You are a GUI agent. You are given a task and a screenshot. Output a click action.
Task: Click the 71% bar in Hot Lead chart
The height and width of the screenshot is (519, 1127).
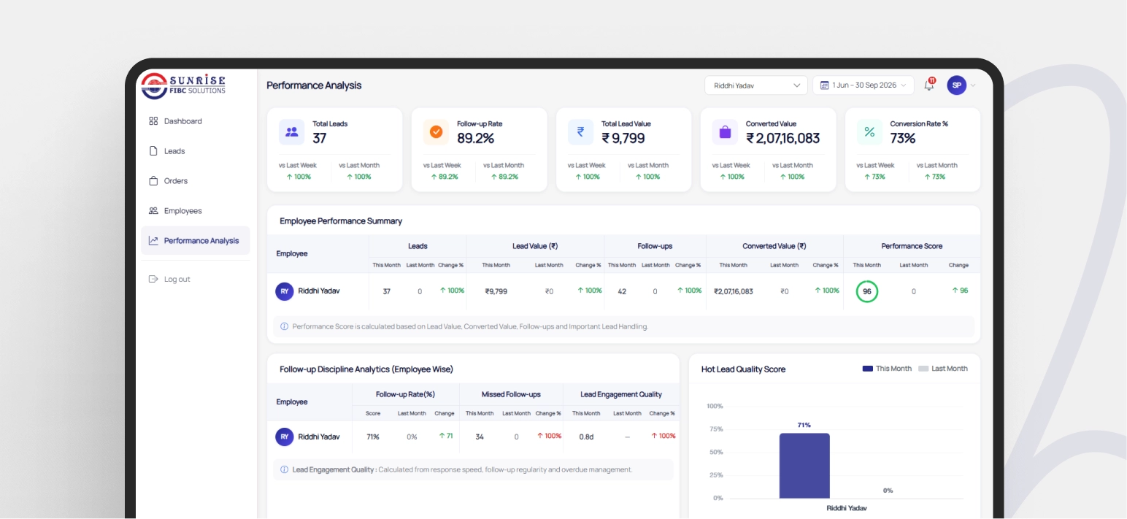click(804, 466)
